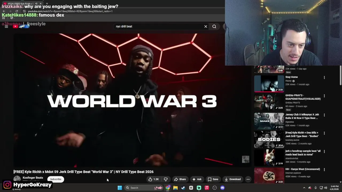This screenshot has width=342, height=192.
Task: Open options for jerk x hoodtrap beat
Action: tap(324, 151)
